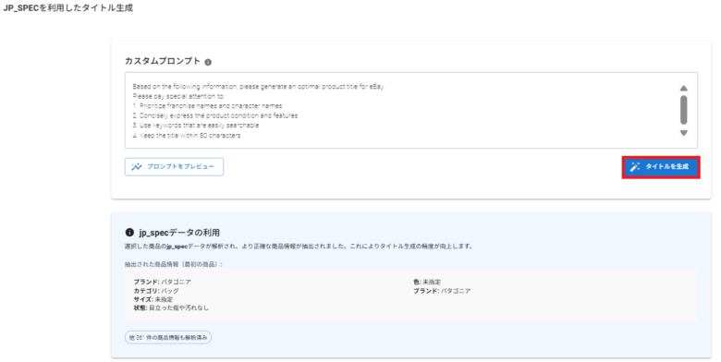
Task: Click the prompt textarea scrollbar thumb
Action: click(683, 110)
